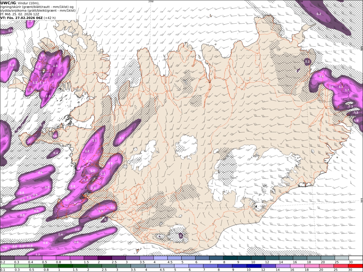This screenshot has width=363, height=272.
Task: Click the 'slydda/snjókoma (grátt/bleikt/grænt - mm/1klst)' header line
Action: tap(38, 10)
